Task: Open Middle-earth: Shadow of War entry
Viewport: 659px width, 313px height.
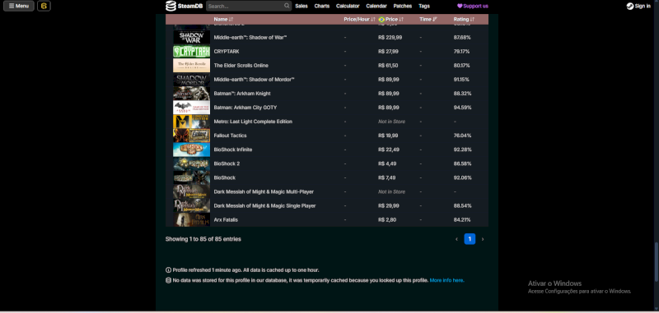Action: 250,38
